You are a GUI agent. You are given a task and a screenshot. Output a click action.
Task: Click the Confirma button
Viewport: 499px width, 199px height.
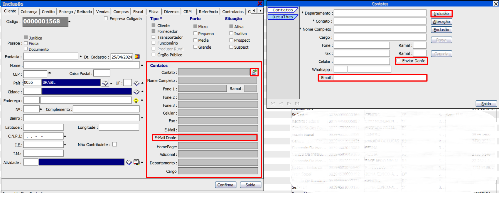[x=225, y=185]
